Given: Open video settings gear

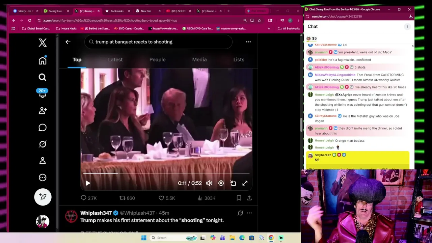Looking at the screenshot, I should point(221,183).
